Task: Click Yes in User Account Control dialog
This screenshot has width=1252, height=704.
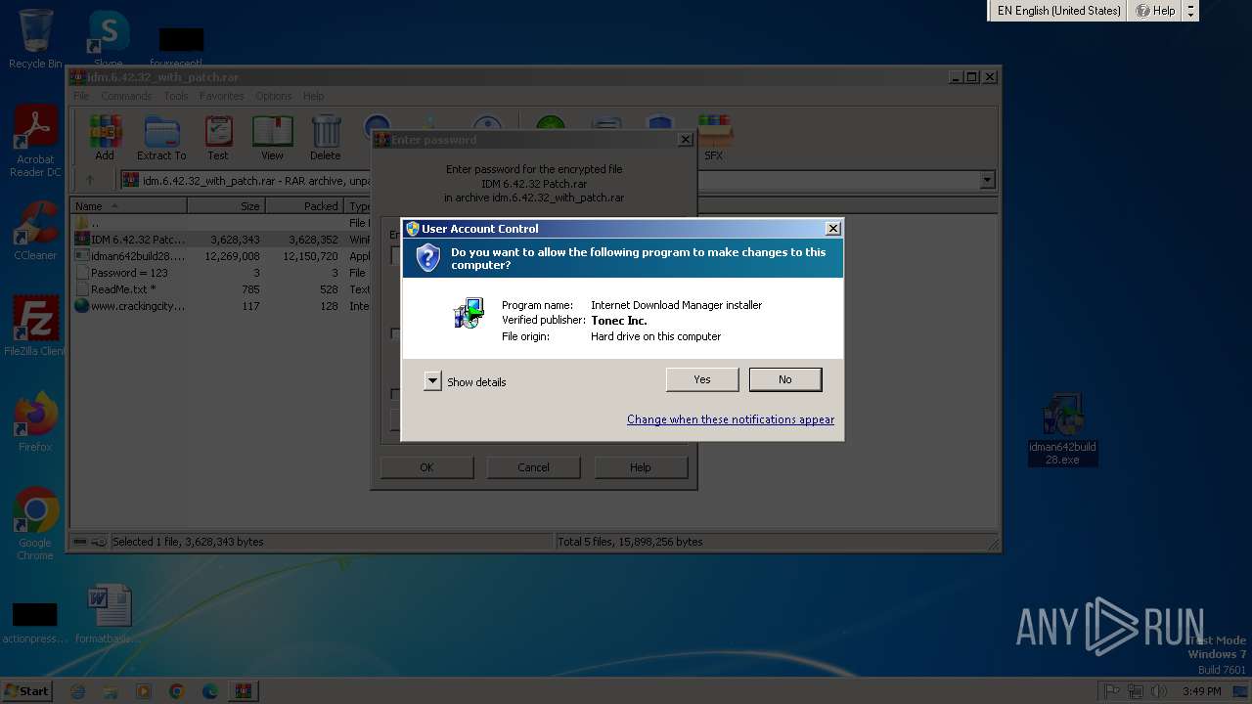Action: (702, 379)
